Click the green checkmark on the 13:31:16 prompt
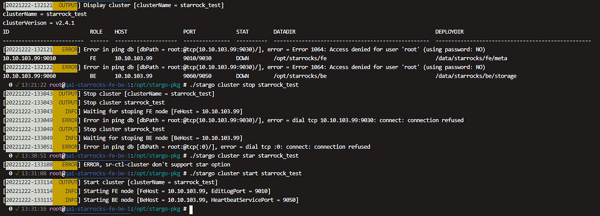Image resolution: width=600 pixels, height=216 pixels. [x=18, y=209]
